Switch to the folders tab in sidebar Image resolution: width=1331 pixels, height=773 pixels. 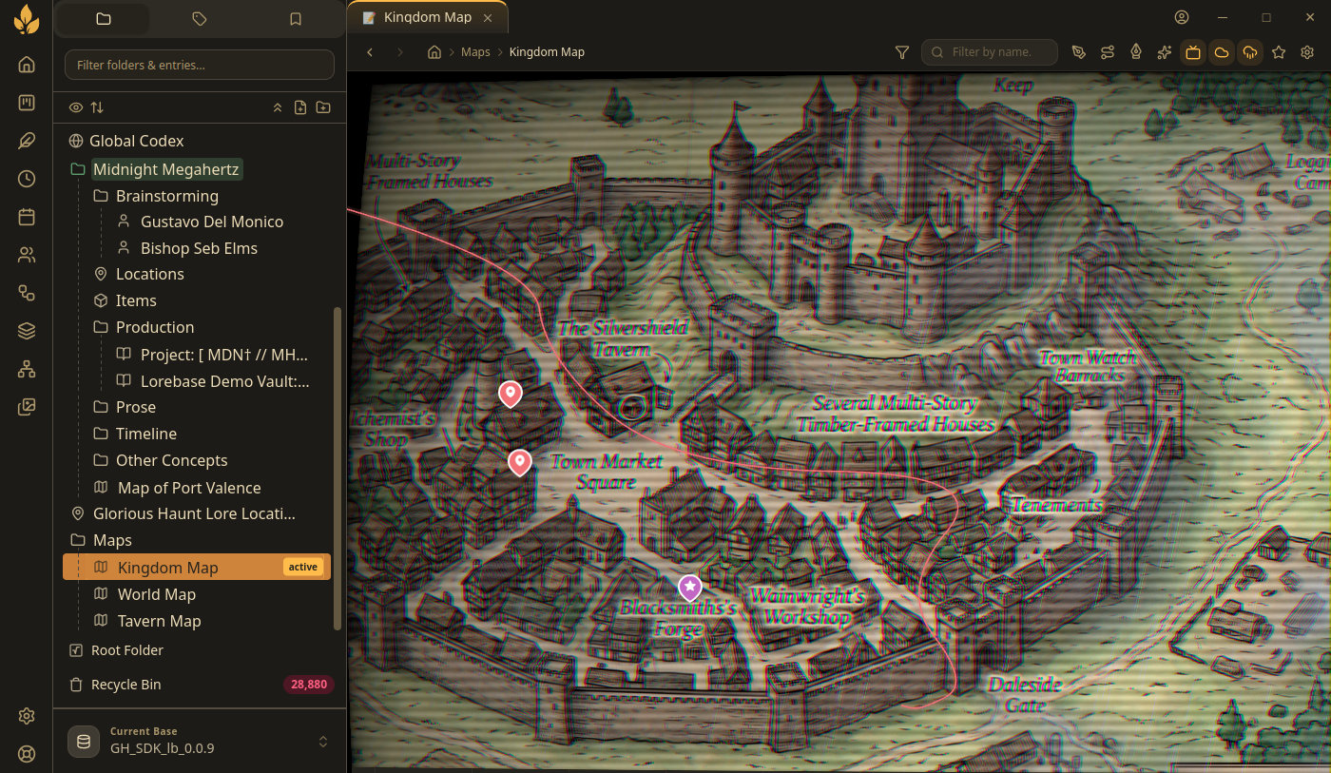click(x=104, y=19)
